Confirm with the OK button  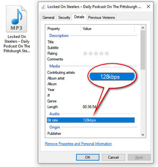coord(88,157)
